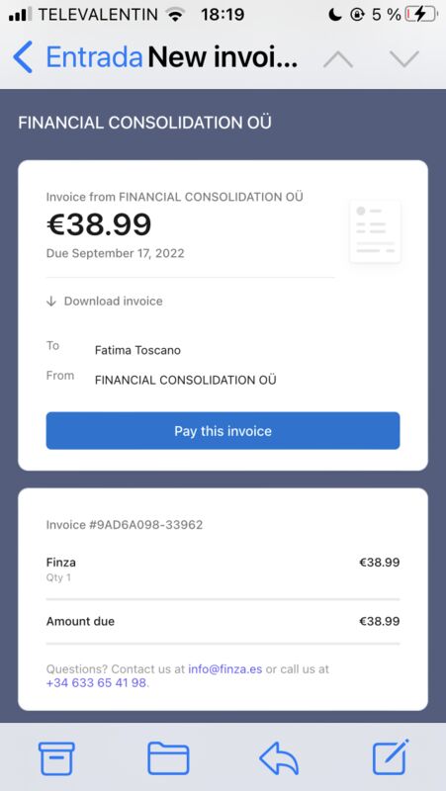
Task: Reply using the curved arrow icon
Action: pos(279,758)
